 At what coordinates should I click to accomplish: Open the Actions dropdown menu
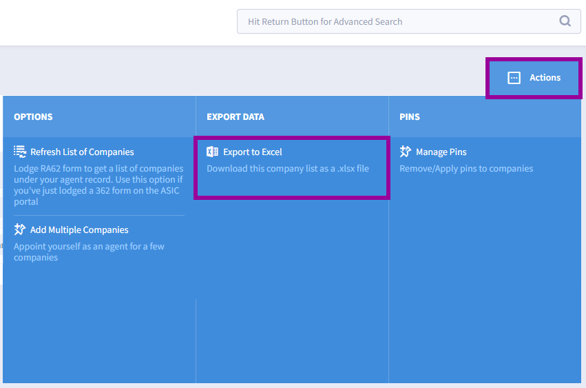point(534,78)
